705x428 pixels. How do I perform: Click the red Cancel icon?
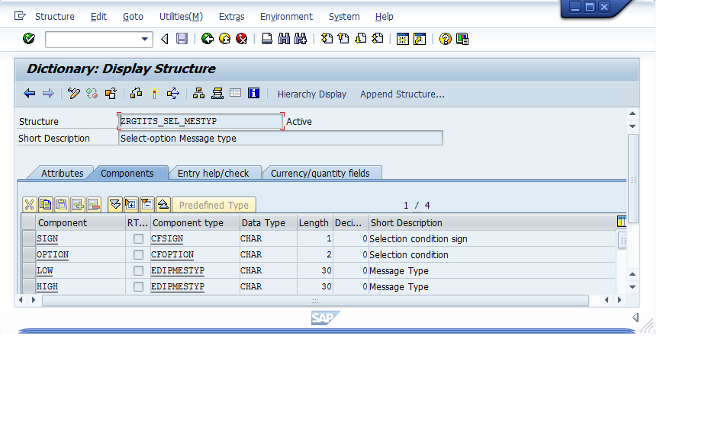(242, 39)
